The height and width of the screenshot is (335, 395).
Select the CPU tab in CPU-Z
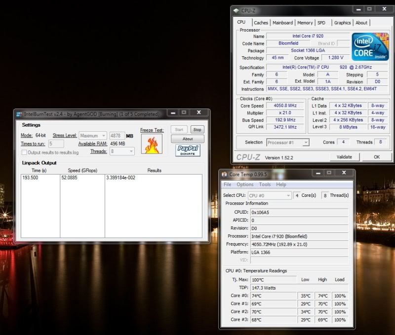coord(241,22)
